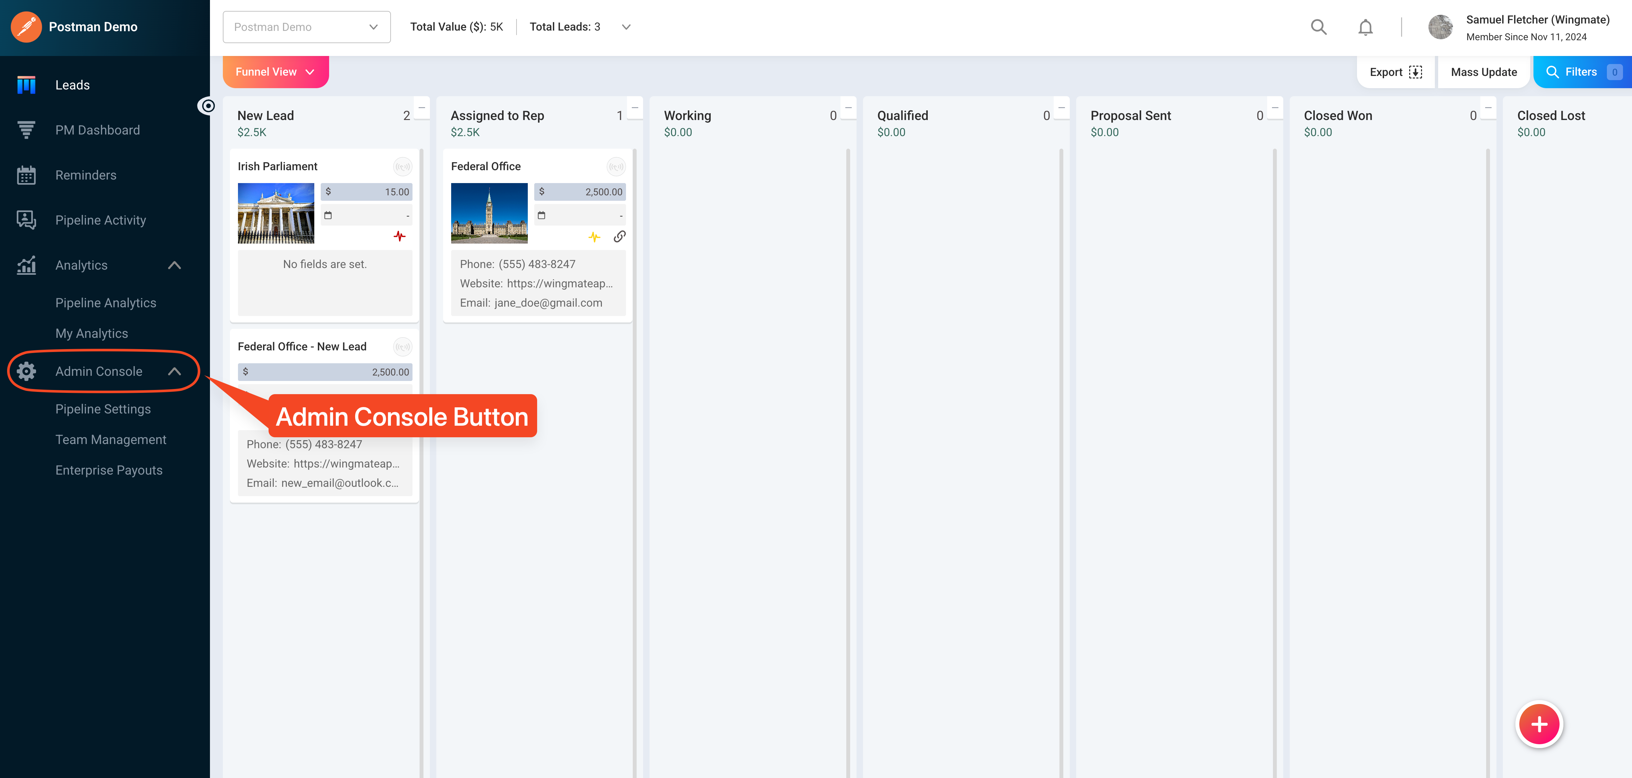Open Pipeline Settings
This screenshot has width=1632, height=778.
[103, 409]
